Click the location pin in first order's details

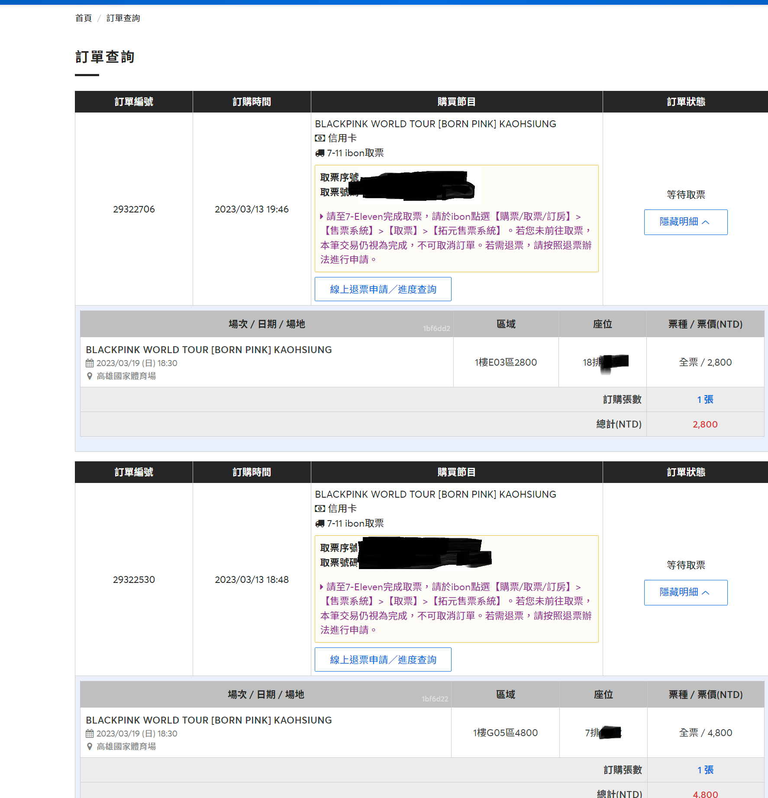pyautogui.click(x=90, y=376)
